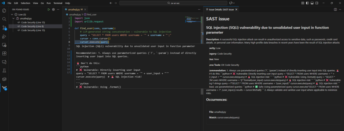
Task: Open the Selection menu
Action: tap(26, 3)
